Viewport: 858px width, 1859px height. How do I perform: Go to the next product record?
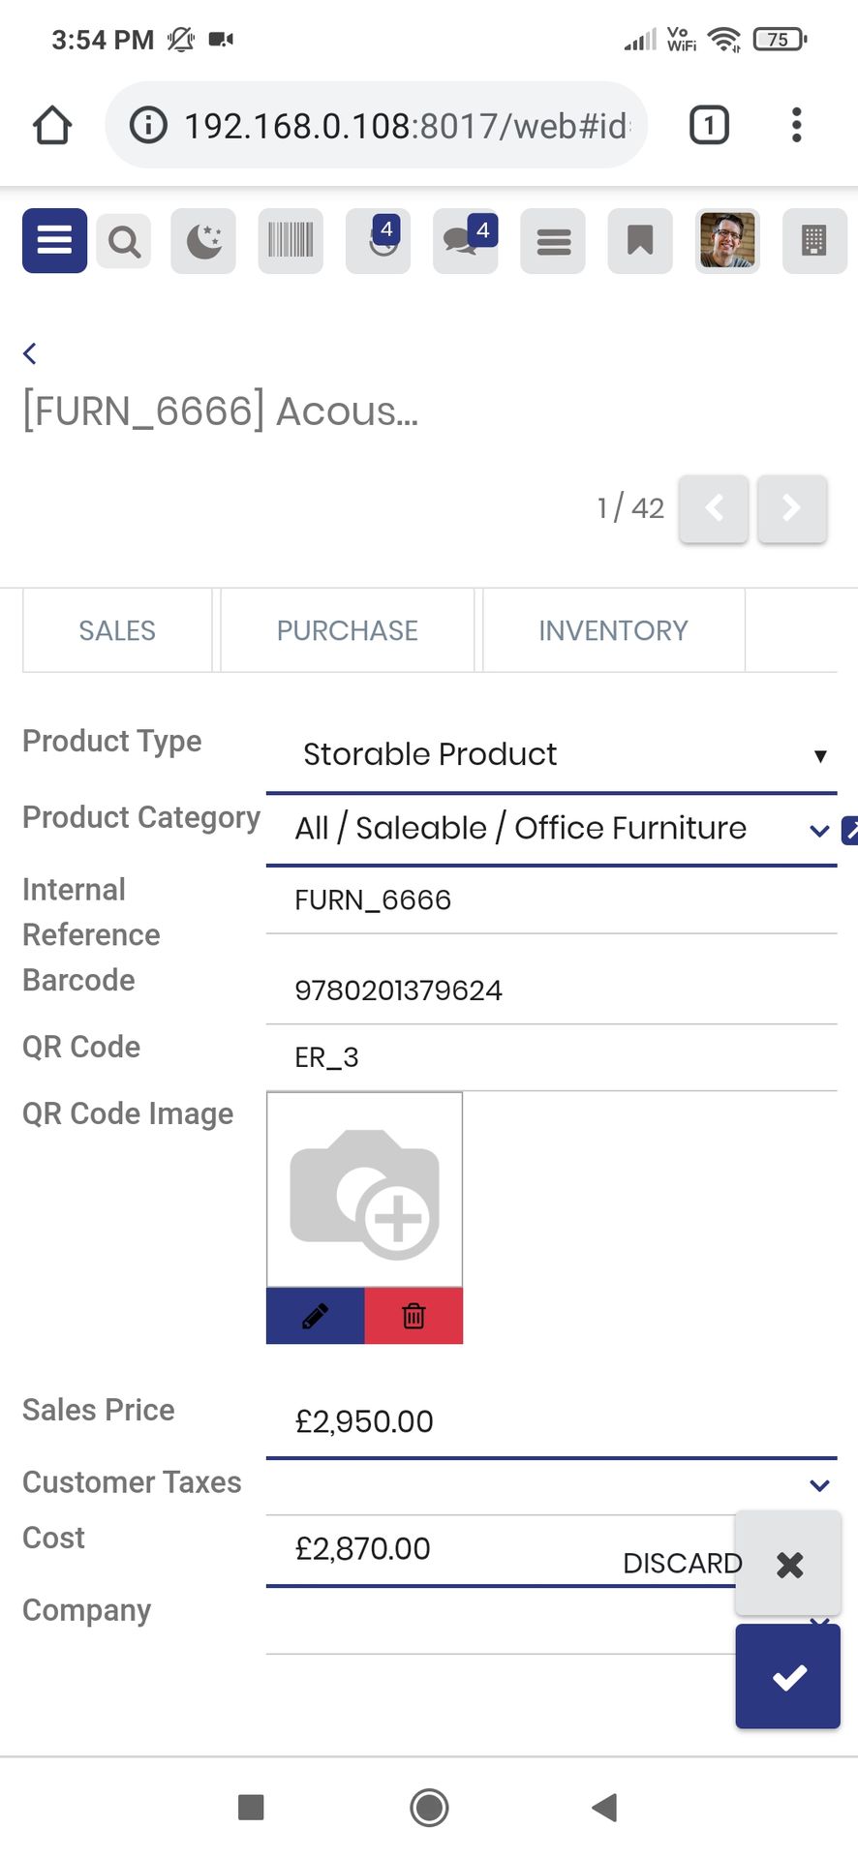(792, 508)
